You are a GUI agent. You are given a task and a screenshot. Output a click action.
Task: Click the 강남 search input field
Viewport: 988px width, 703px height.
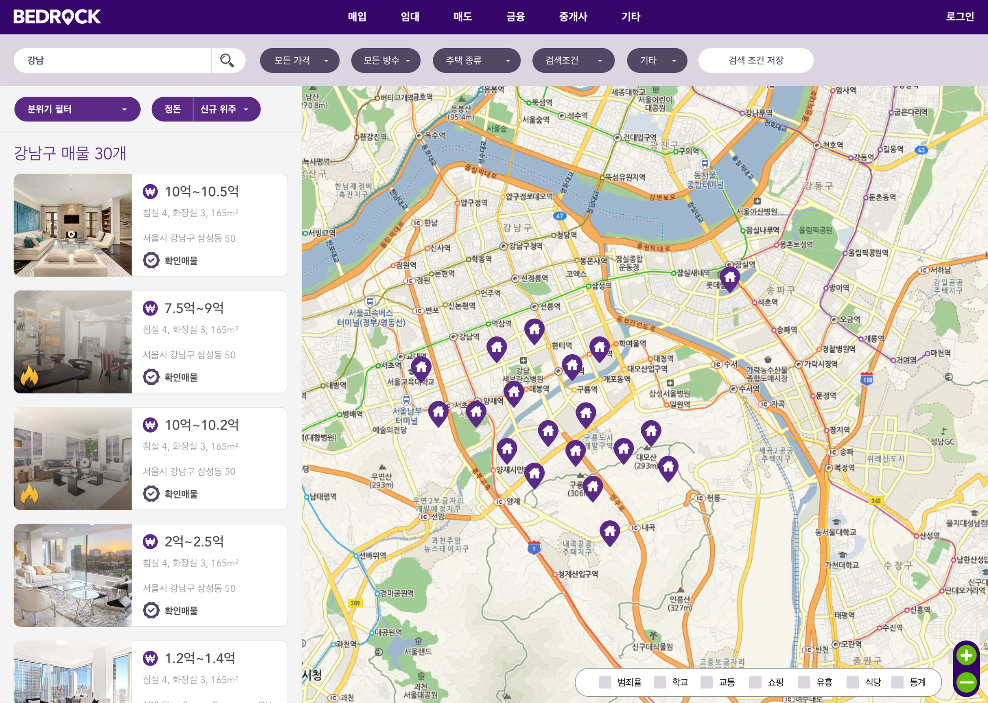coord(113,60)
